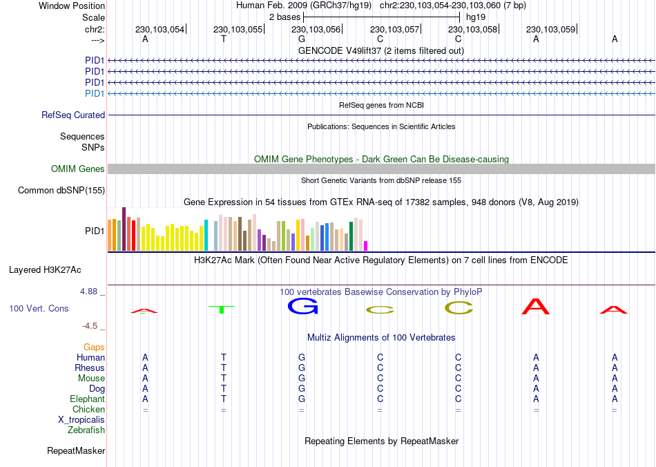Viewport: 656px width, 467px height.
Task: Click the magenta bar in GTEx chart
Action: coord(366,246)
